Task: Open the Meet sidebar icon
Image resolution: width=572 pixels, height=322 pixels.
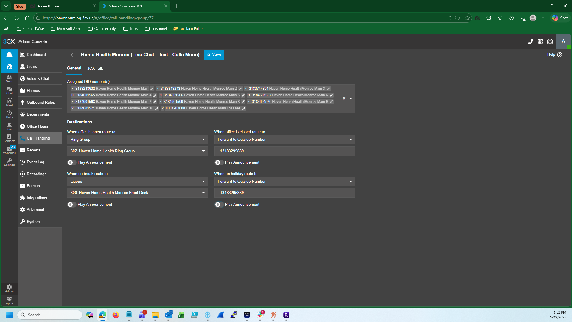Action: coord(9,103)
